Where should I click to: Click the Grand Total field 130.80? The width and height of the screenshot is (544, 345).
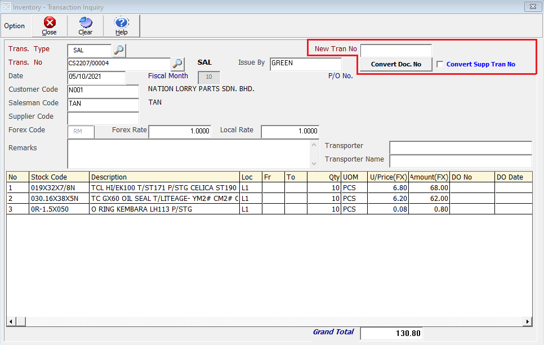(x=391, y=333)
